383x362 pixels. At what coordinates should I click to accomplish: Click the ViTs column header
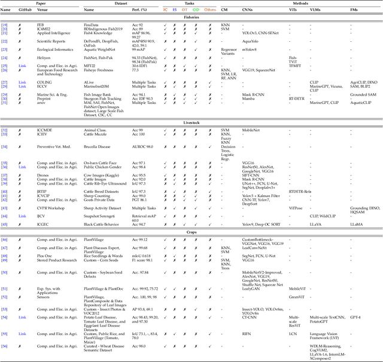pyautogui.click(x=293, y=10)
